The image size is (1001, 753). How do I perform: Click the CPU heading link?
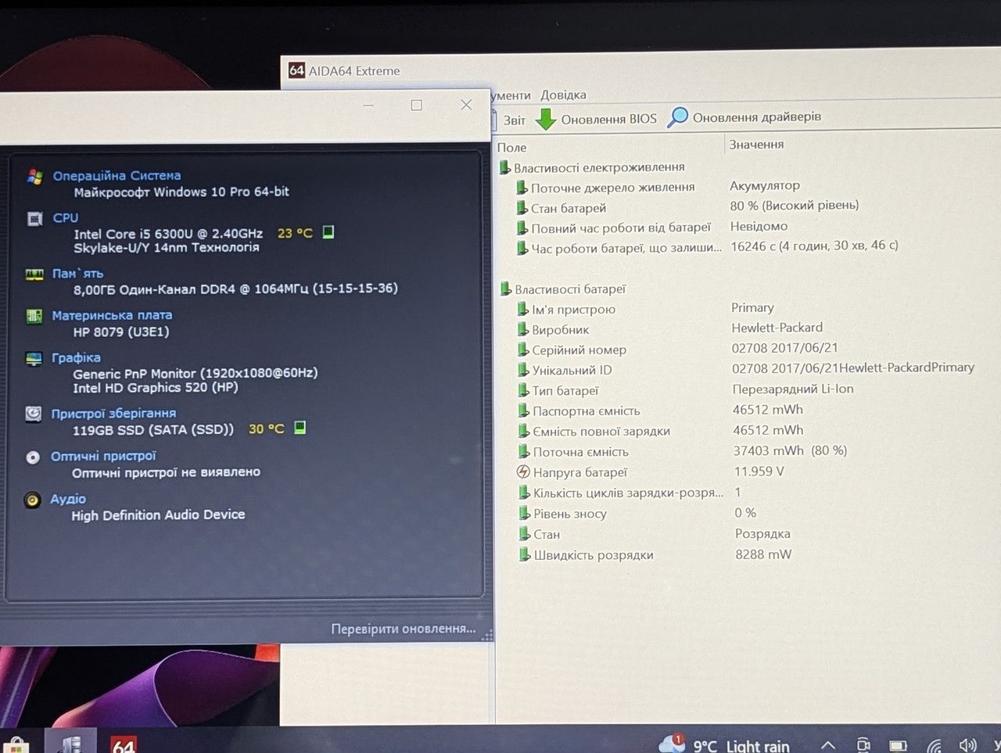point(66,218)
